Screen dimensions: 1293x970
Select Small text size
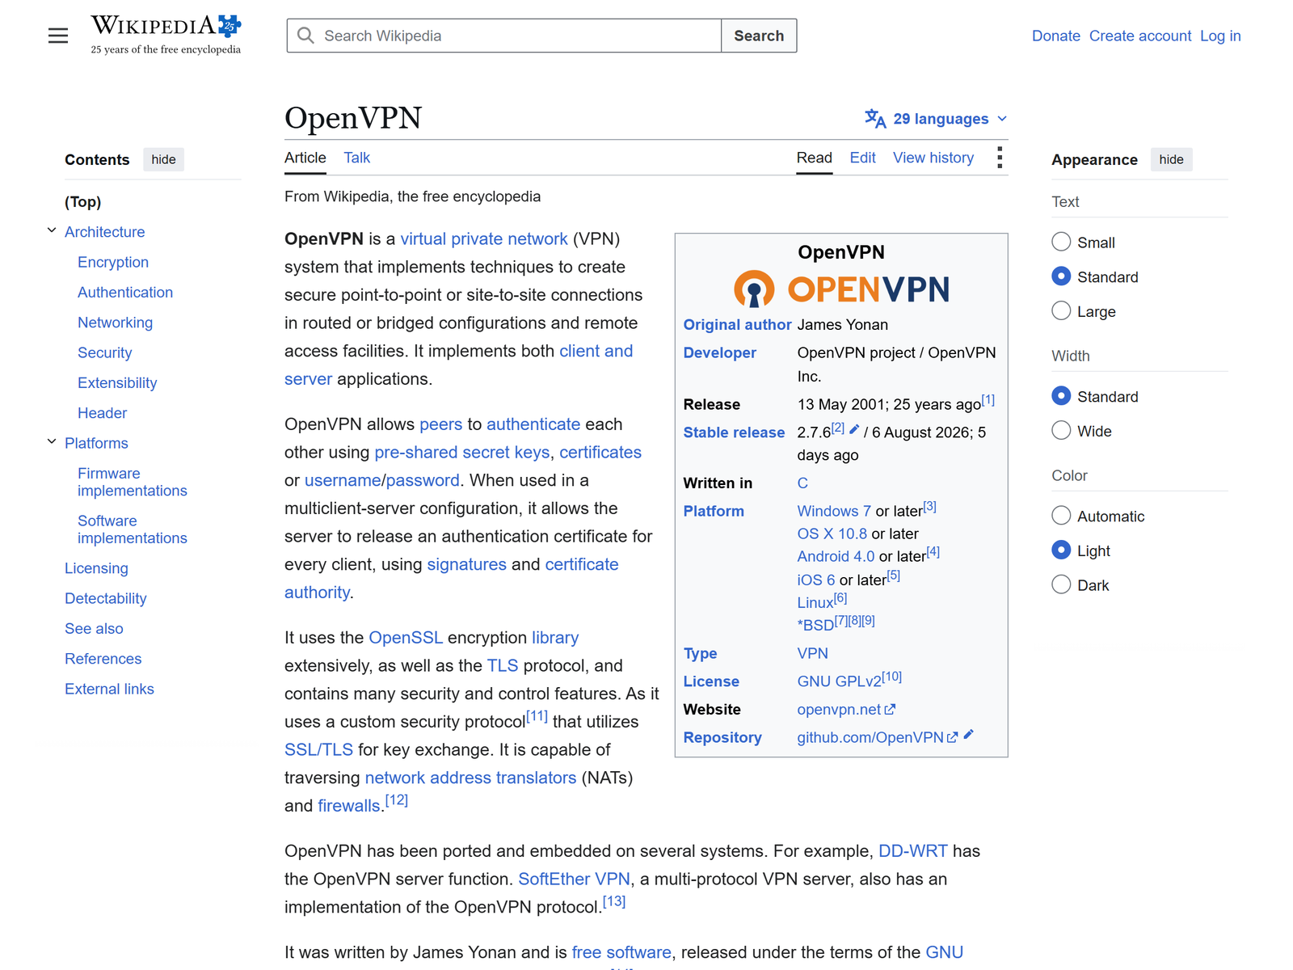1061,242
